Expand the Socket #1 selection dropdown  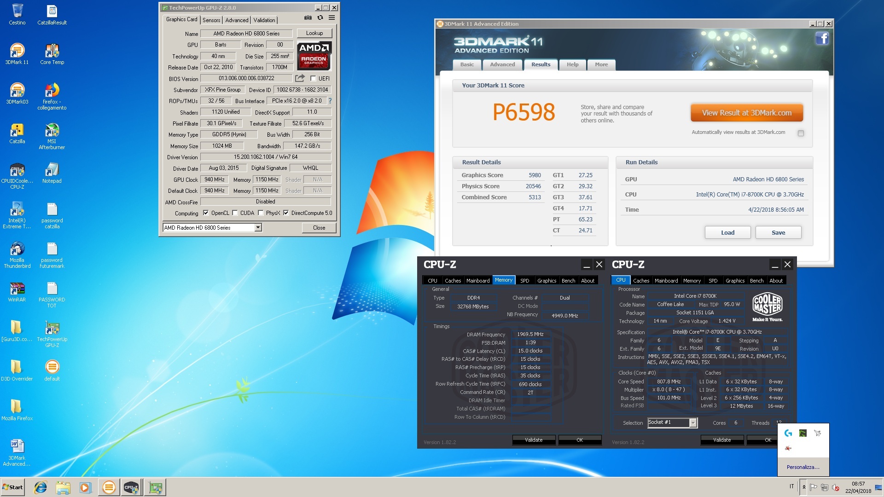click(692, 423)
